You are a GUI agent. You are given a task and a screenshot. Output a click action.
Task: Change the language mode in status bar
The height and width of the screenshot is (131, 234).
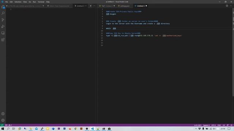[x=224, y=125]
